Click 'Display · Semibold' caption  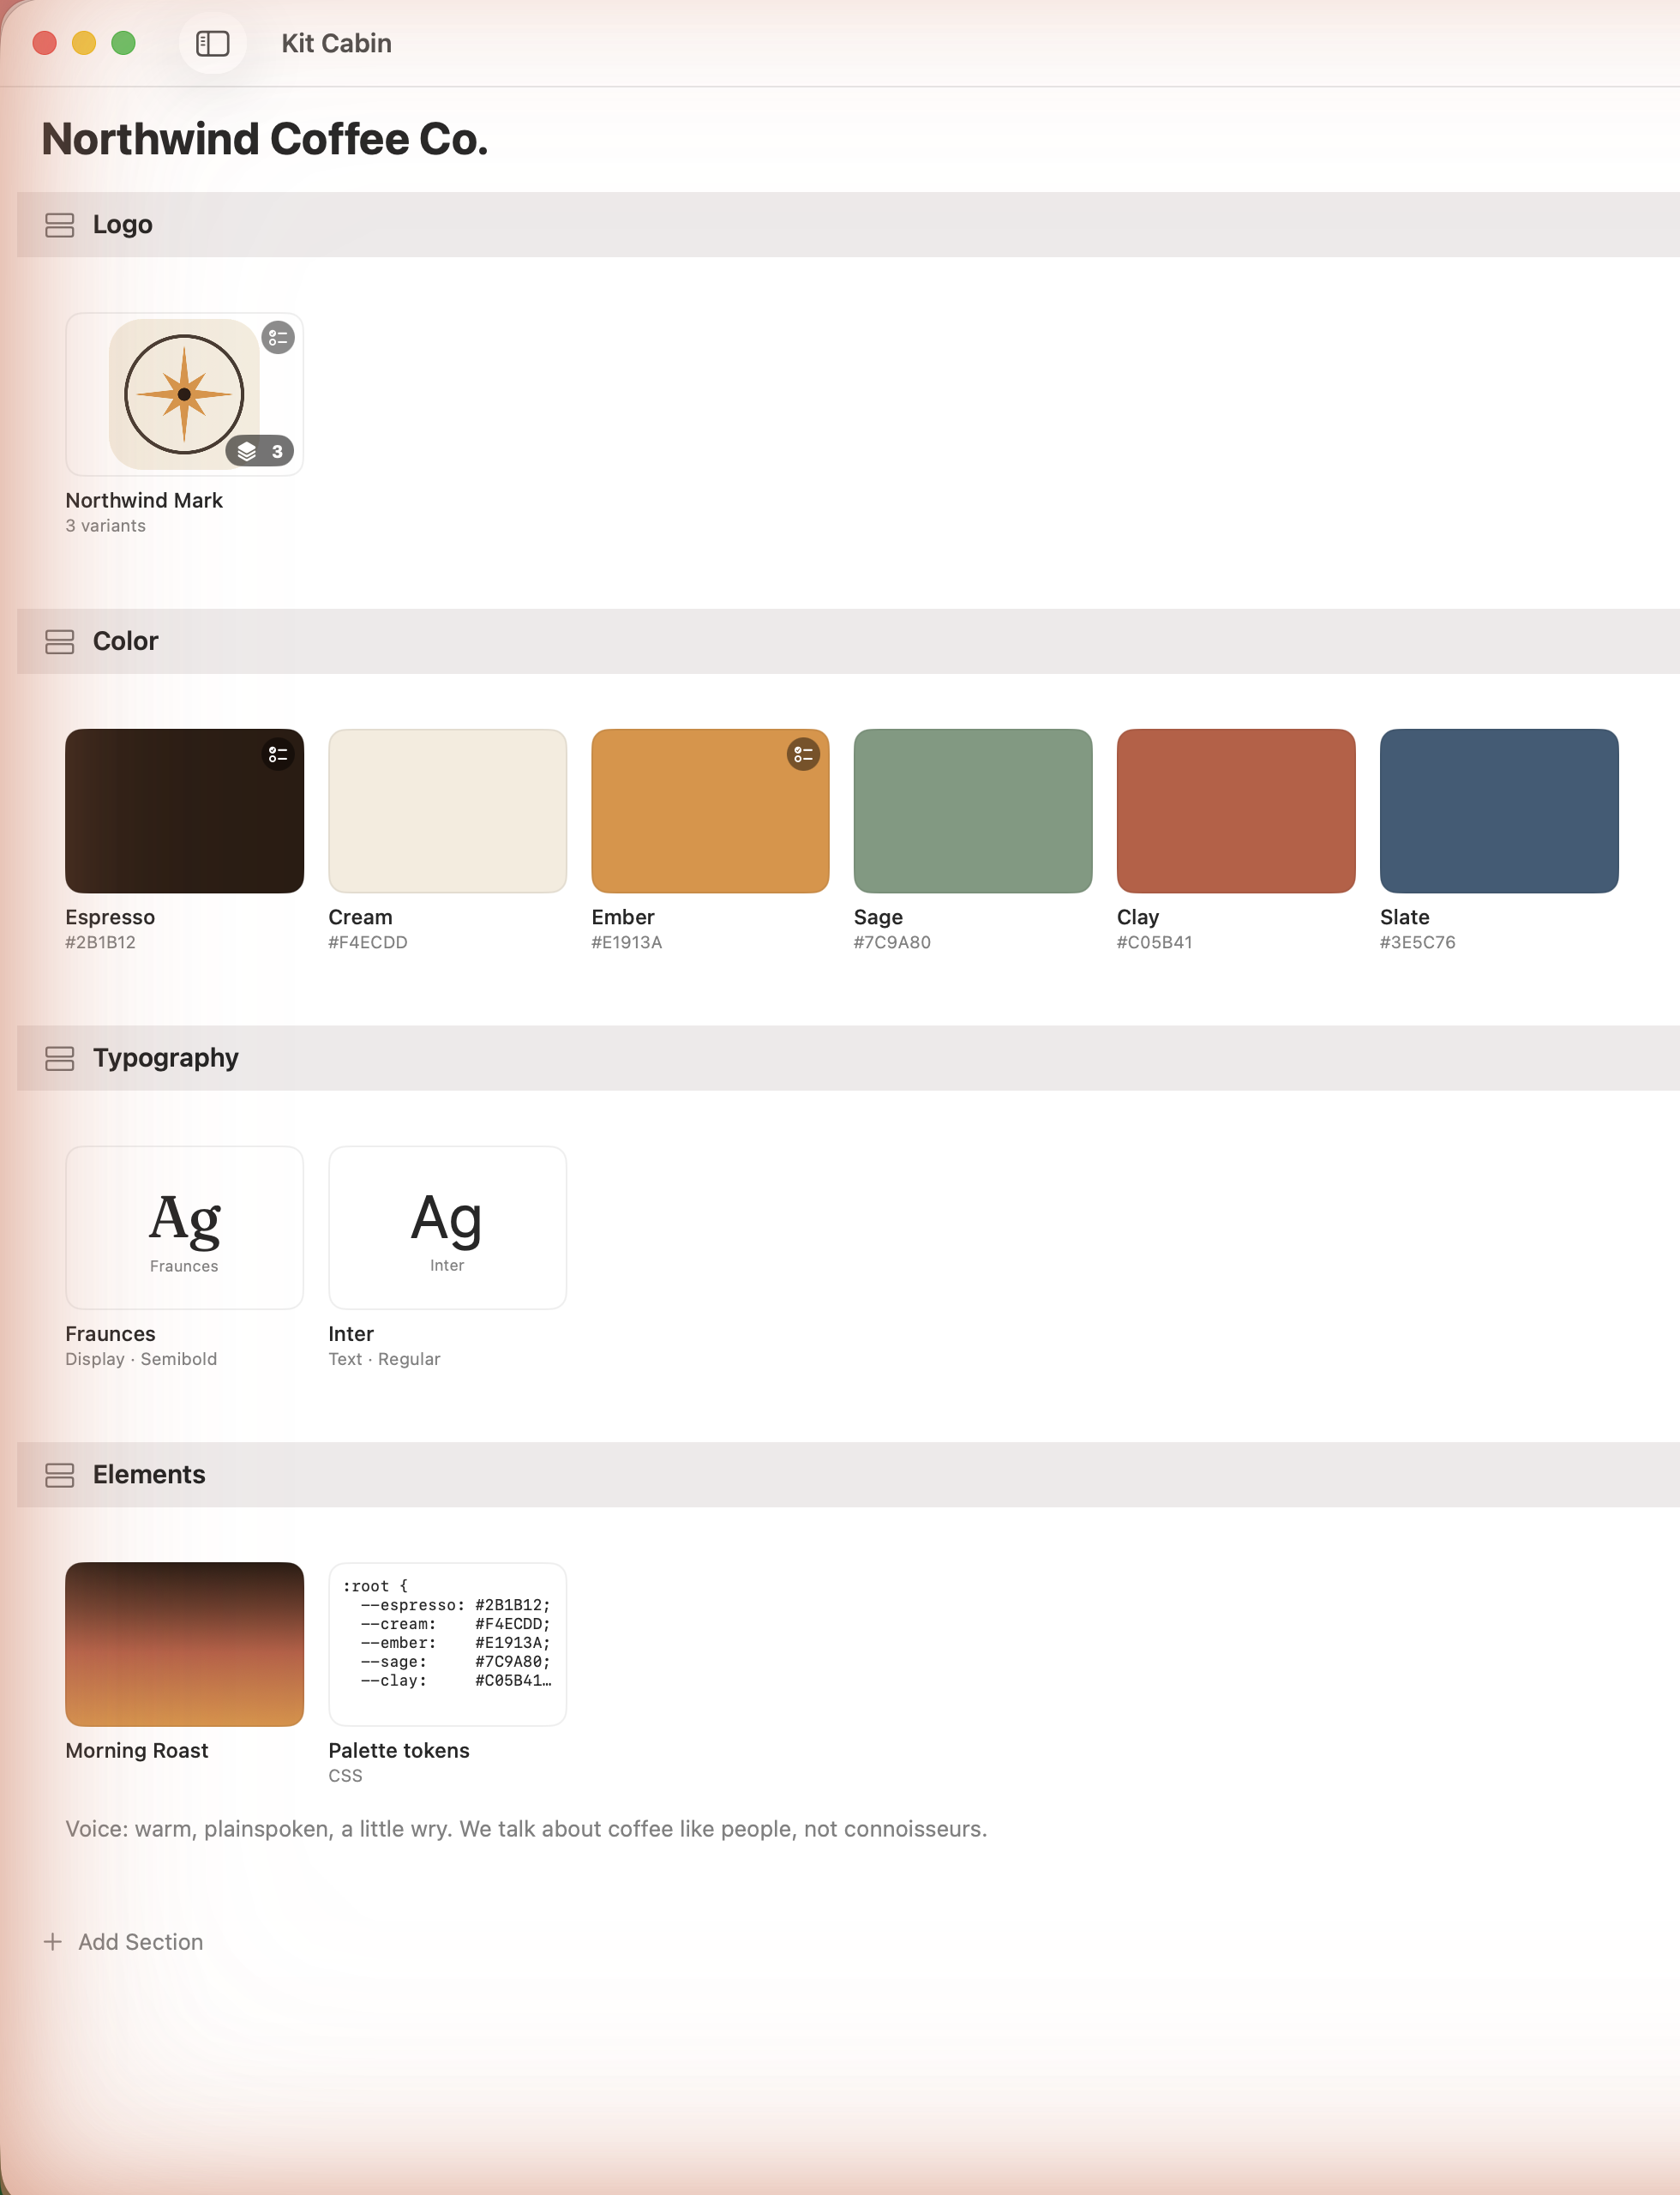click(x=141, y=1360)
